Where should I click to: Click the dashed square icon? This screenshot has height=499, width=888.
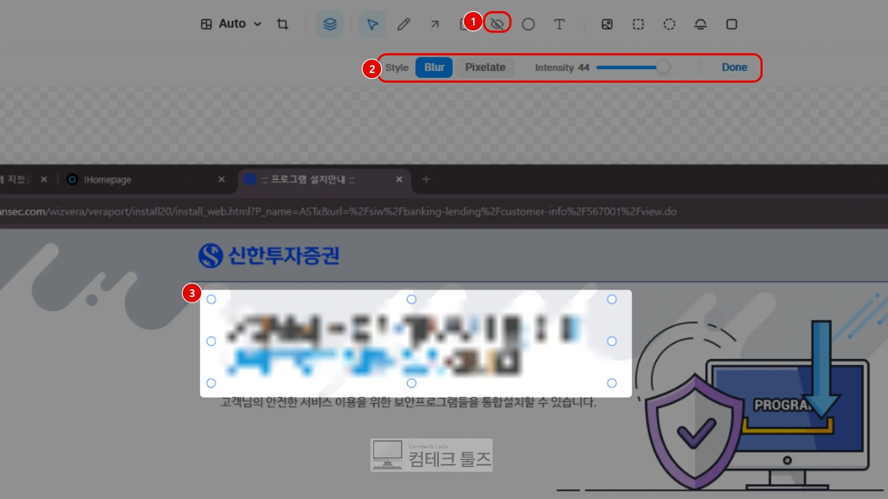click(638, 24)
